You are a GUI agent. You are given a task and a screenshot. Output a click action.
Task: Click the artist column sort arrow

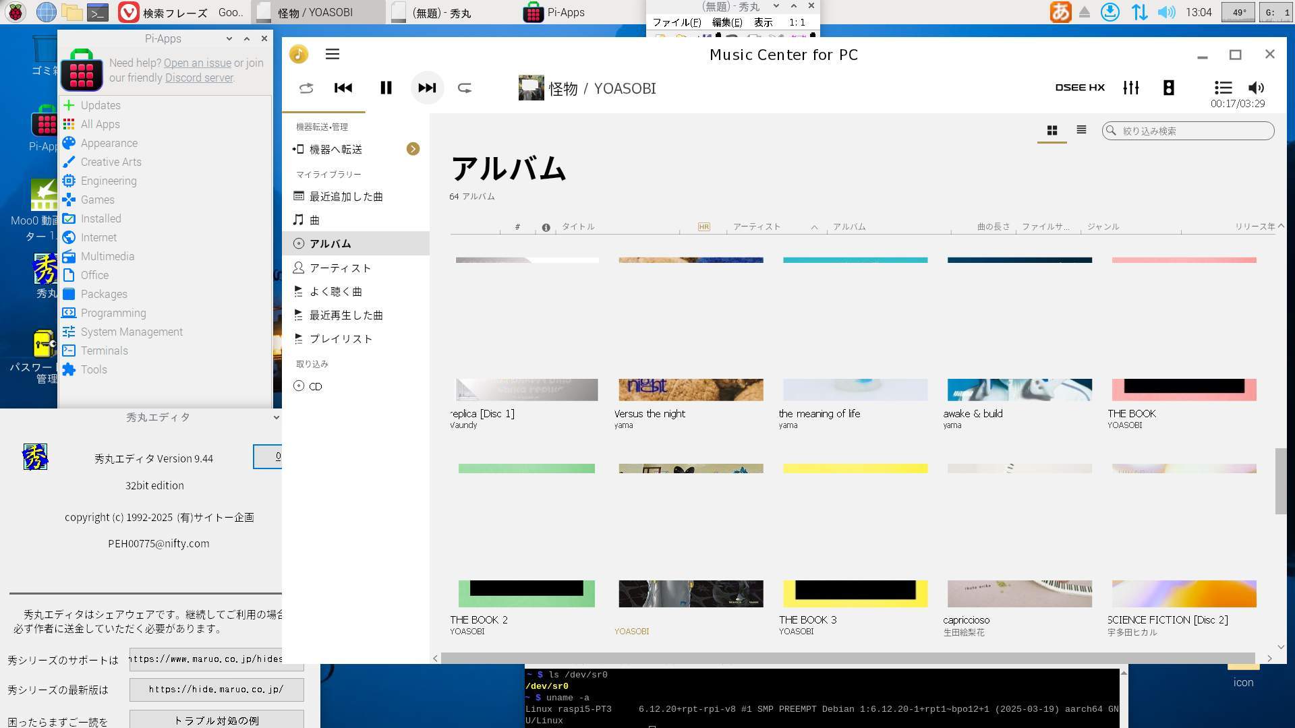click(x=814, y=227)
